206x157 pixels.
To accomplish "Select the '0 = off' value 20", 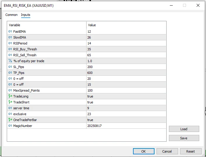I will (89, 79).
